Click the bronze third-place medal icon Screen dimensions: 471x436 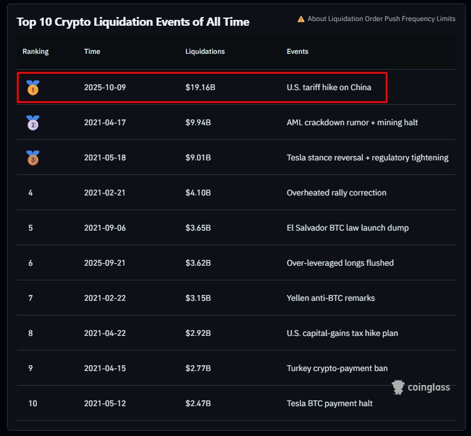(x=33, y=157)
